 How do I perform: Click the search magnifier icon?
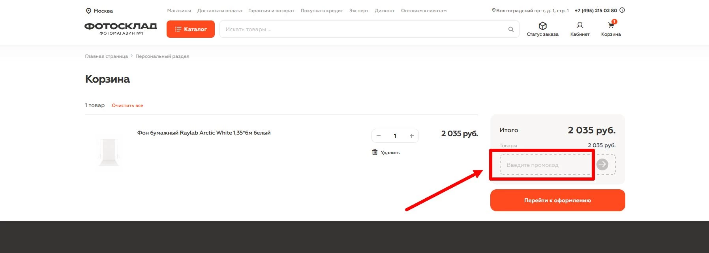pos(511,30)
